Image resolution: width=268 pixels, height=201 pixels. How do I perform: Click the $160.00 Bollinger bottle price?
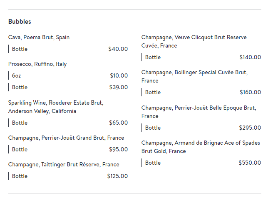coord(251,93)
